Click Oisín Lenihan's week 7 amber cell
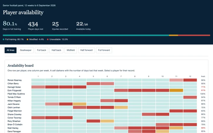213x133 pixels. (x=121, y=108)
